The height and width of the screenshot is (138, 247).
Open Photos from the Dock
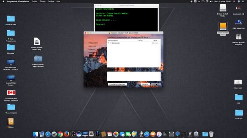coord(116,134)
